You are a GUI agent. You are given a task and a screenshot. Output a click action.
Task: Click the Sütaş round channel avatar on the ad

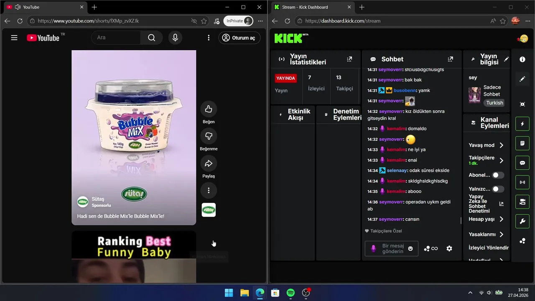(x=83, y=202)
